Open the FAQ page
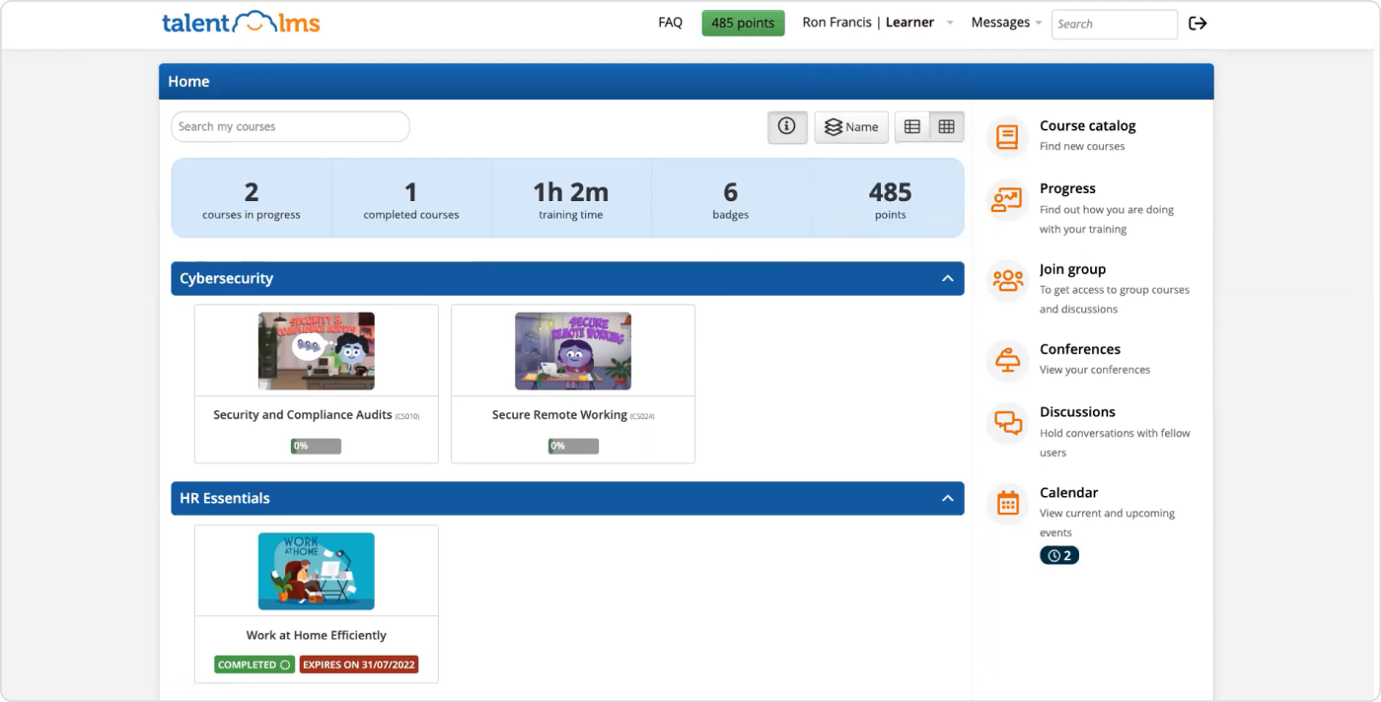 click(x=670, y=22)
